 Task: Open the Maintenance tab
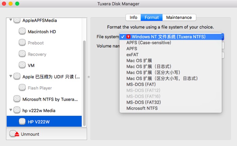[179, 17]
